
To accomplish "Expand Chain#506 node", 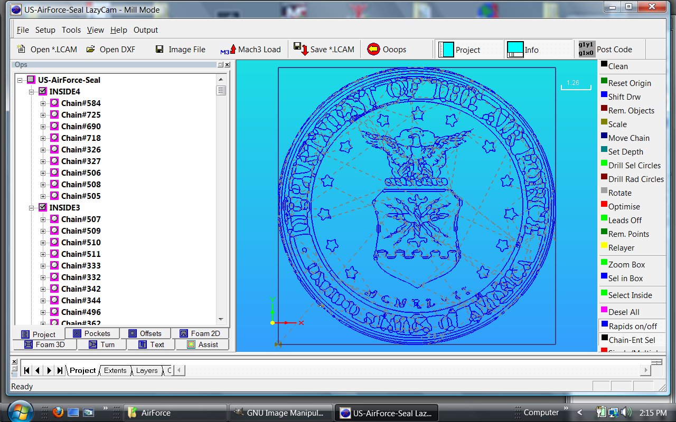I will [43, 173].
